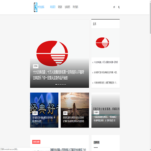Open the navigation item right after the blue one
Image resolution: width=151 pixels, height=151 pixels.
coord(60,7)
